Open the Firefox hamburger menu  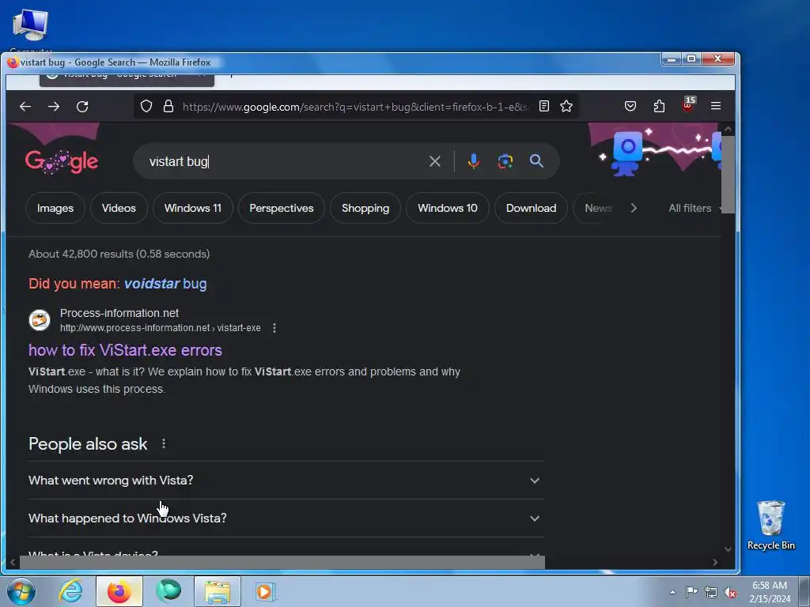(716, 106)
